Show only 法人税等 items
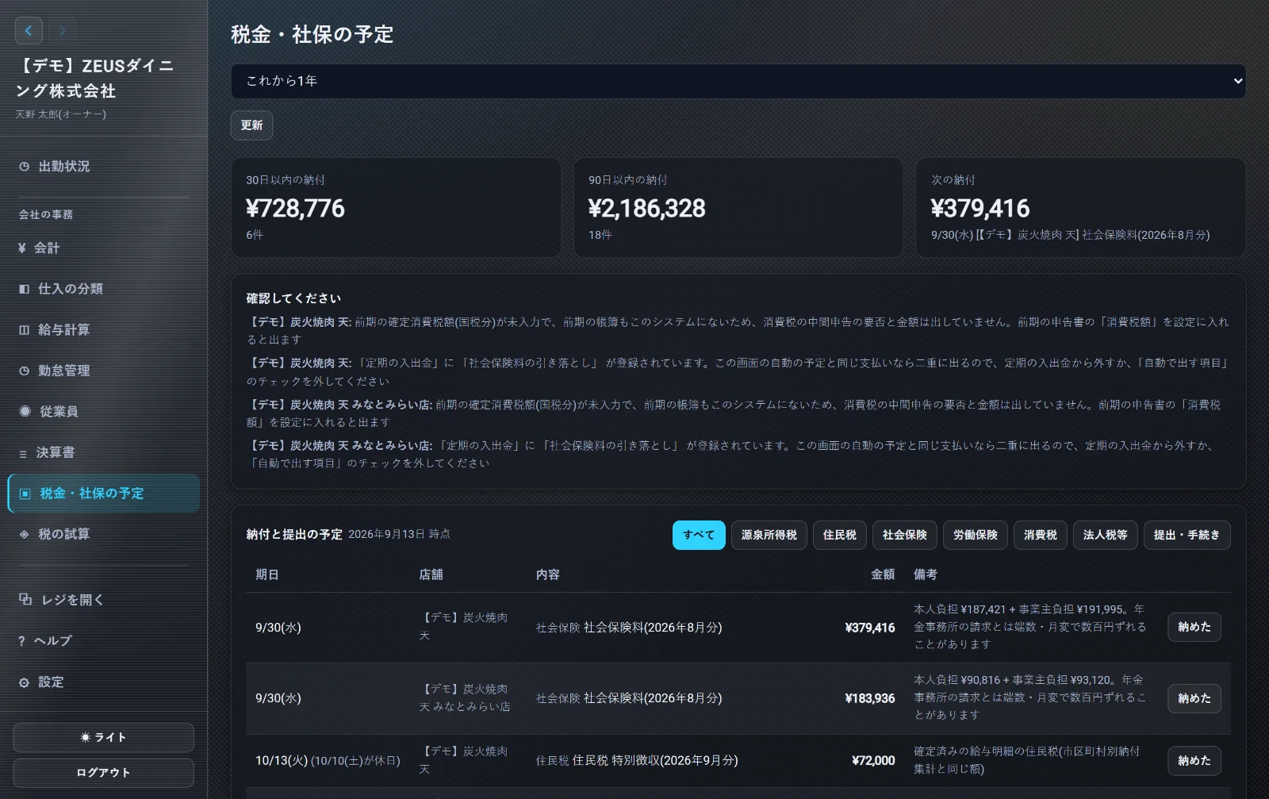1269x799 pixels. (x=1106, y=535)
